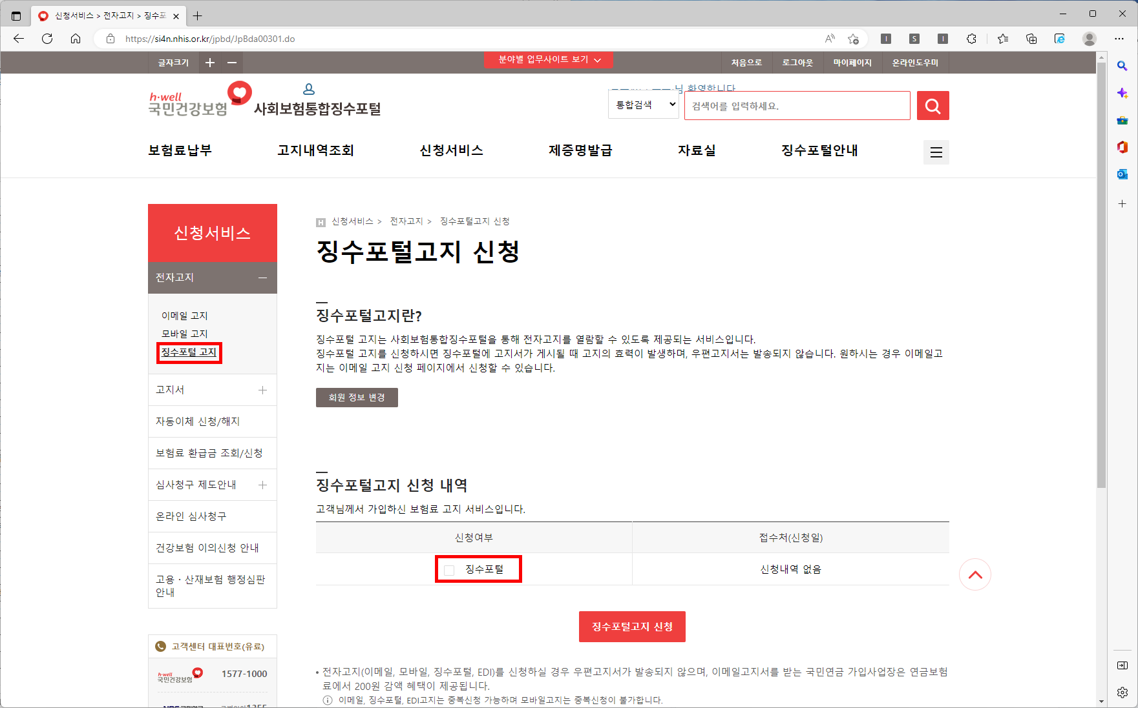Check the 징수포털 checkbox
This screenshot has width=1138, height=708.
pyautogui.click(x=449, y=570)
